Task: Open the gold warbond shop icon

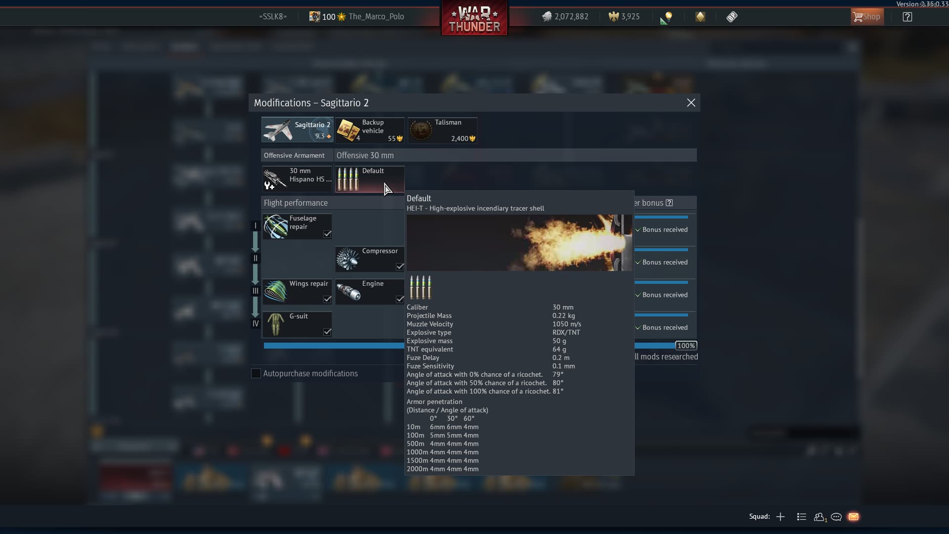Action: click(x=700, y=17)
